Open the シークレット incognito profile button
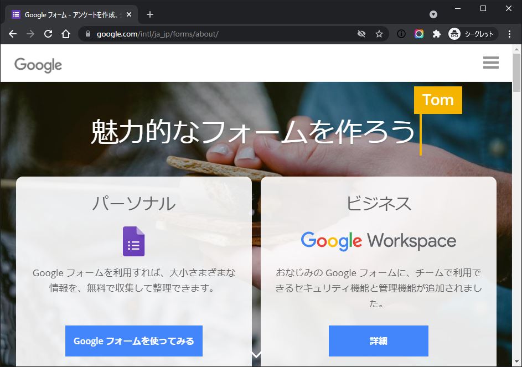The width and height of the screenshot is (522, 367). click(472, 34)
